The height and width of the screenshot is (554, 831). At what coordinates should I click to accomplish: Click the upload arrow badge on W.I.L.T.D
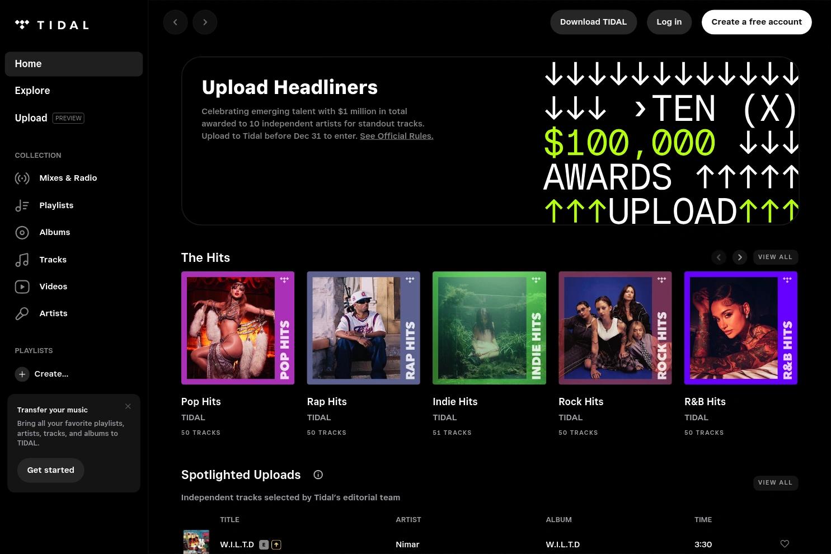tap(276, 544)
